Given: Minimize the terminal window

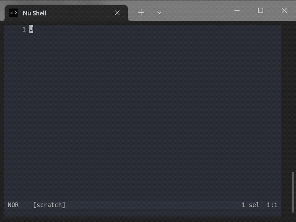Looking at the screenshot, I should (x=237, y=10).
